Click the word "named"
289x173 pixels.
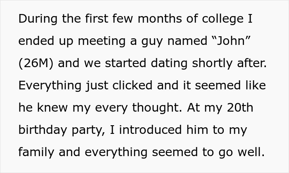[180, 42]
